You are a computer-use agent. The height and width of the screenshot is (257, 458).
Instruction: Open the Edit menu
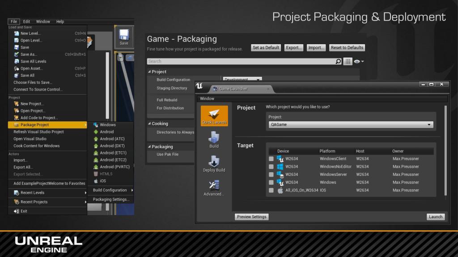pos(26,21)
